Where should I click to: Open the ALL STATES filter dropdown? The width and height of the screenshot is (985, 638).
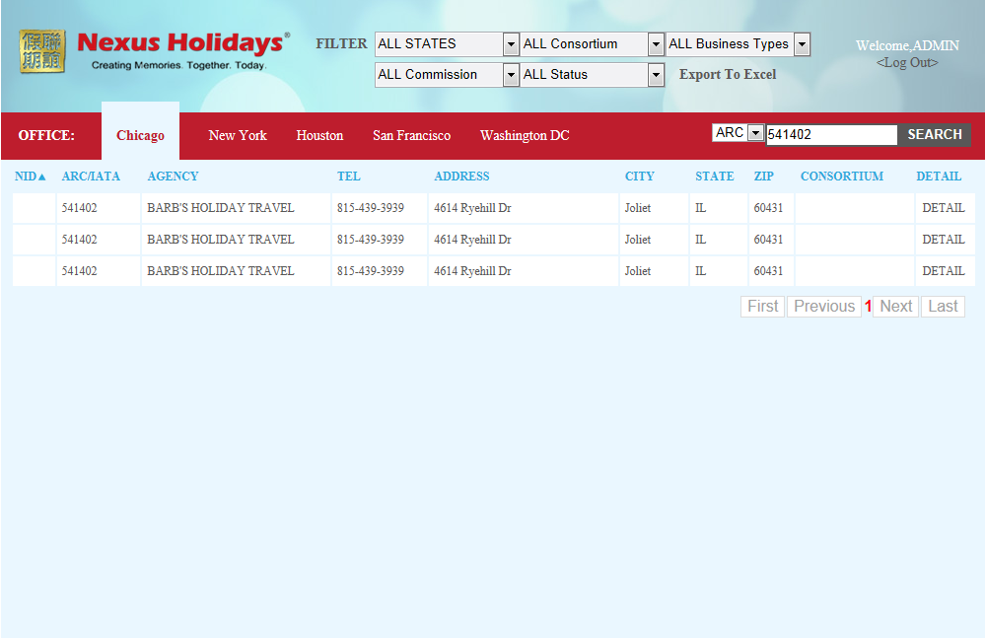[x=447, y=44]
